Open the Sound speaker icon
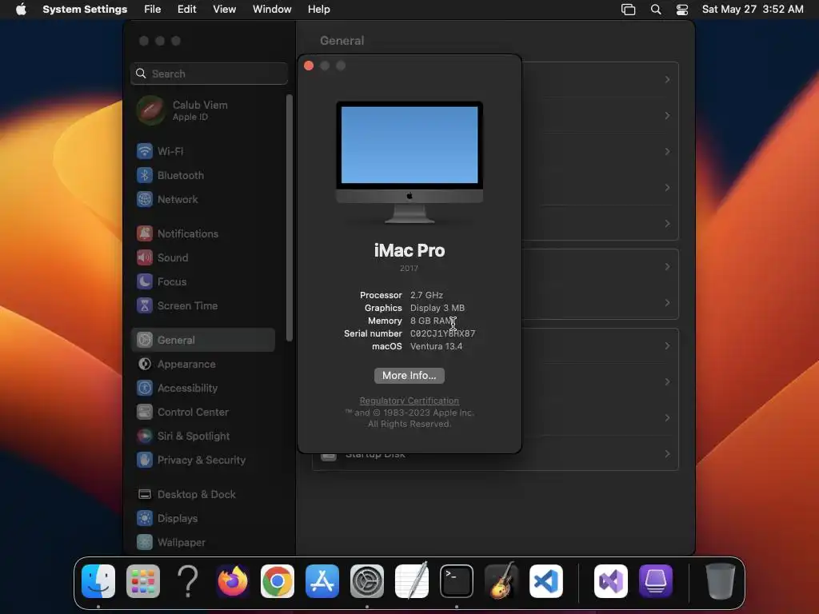This screenshot has width=819, height=614. tap(145, 258)
